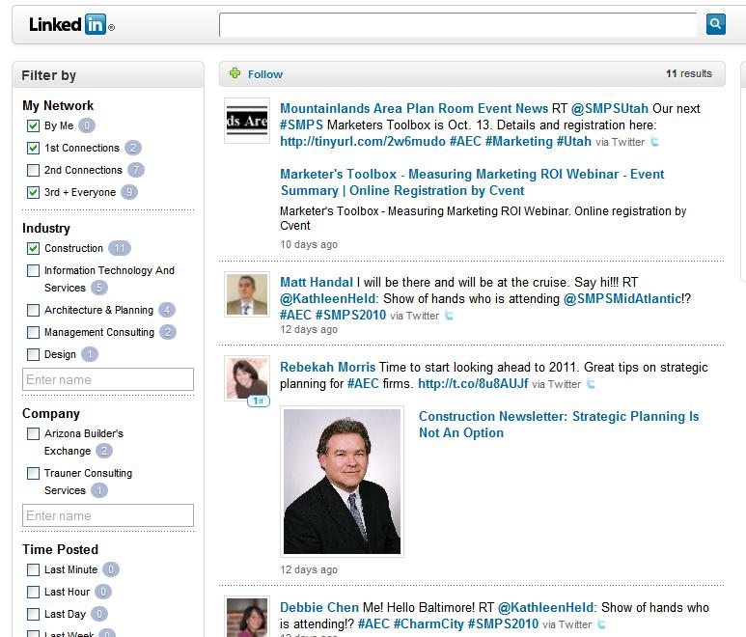Click #AEC hashtag in Rebekah Morris post
This screenshot has height=637, width=746.
363,384
